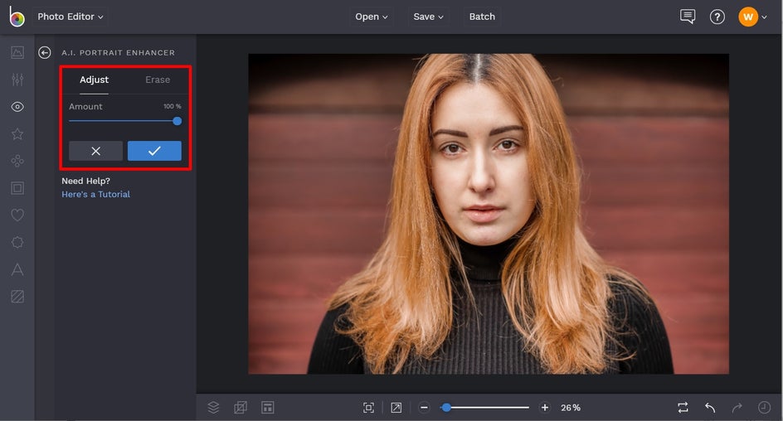Open the history clock icon
Screen dimensions: 783x421
(764, 408)
